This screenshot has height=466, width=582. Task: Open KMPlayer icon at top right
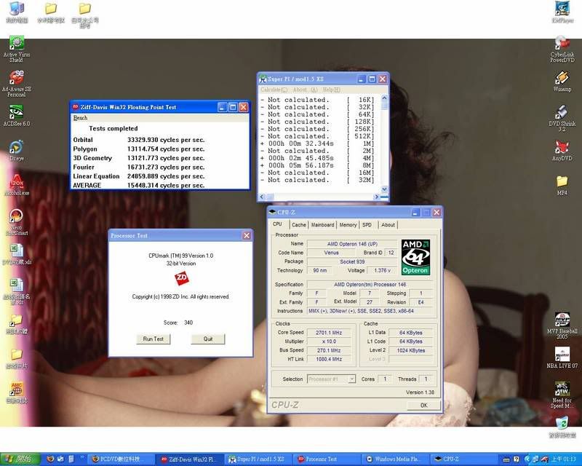coord(562,12)
